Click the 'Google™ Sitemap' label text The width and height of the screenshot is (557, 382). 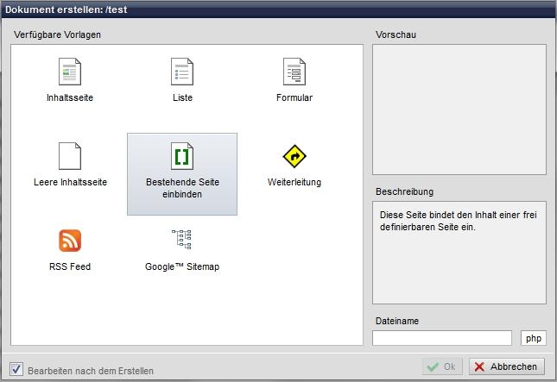182,266
